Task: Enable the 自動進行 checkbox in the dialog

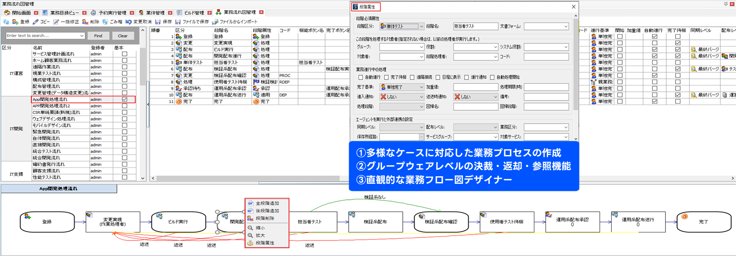Action: click(x=361, y=78)
